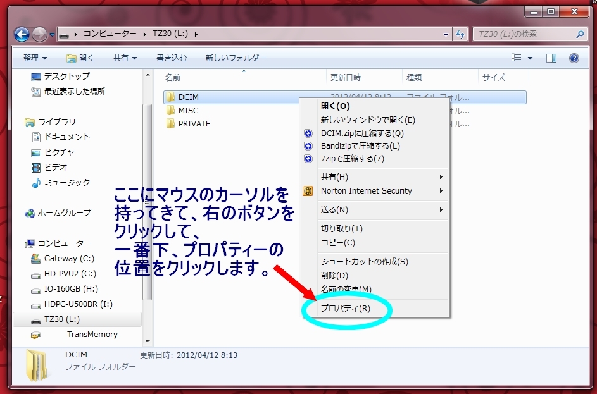Choose 開く(O) in the context menu

(375, 106)
